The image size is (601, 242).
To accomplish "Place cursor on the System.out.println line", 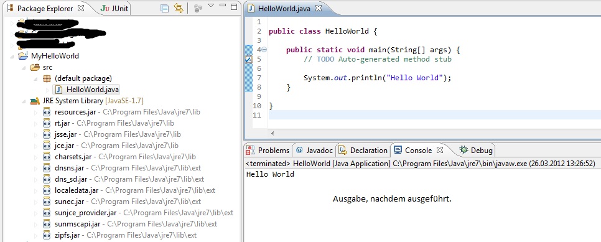I will (x=378, y=78).
